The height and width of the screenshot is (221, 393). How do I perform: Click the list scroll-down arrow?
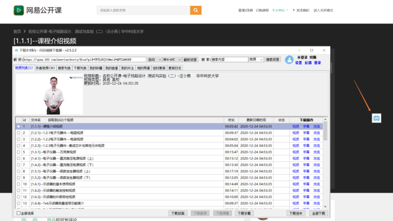(x=325, y=206)
